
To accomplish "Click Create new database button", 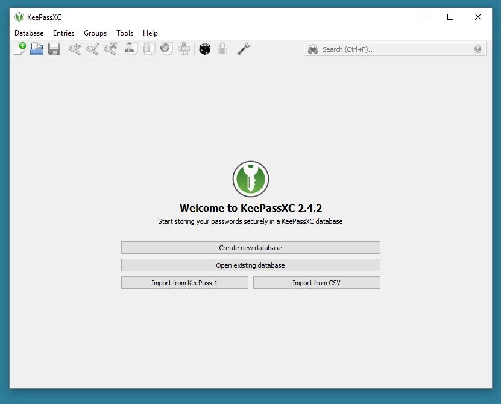I will [x=251, y=248].
